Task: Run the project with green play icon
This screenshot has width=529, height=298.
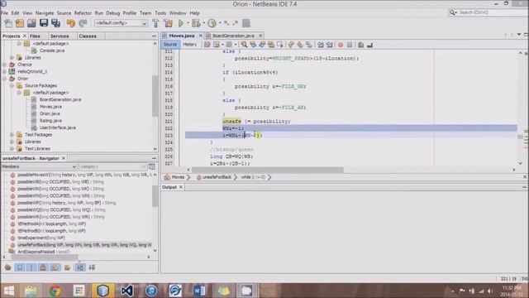Action: (181, 23)
